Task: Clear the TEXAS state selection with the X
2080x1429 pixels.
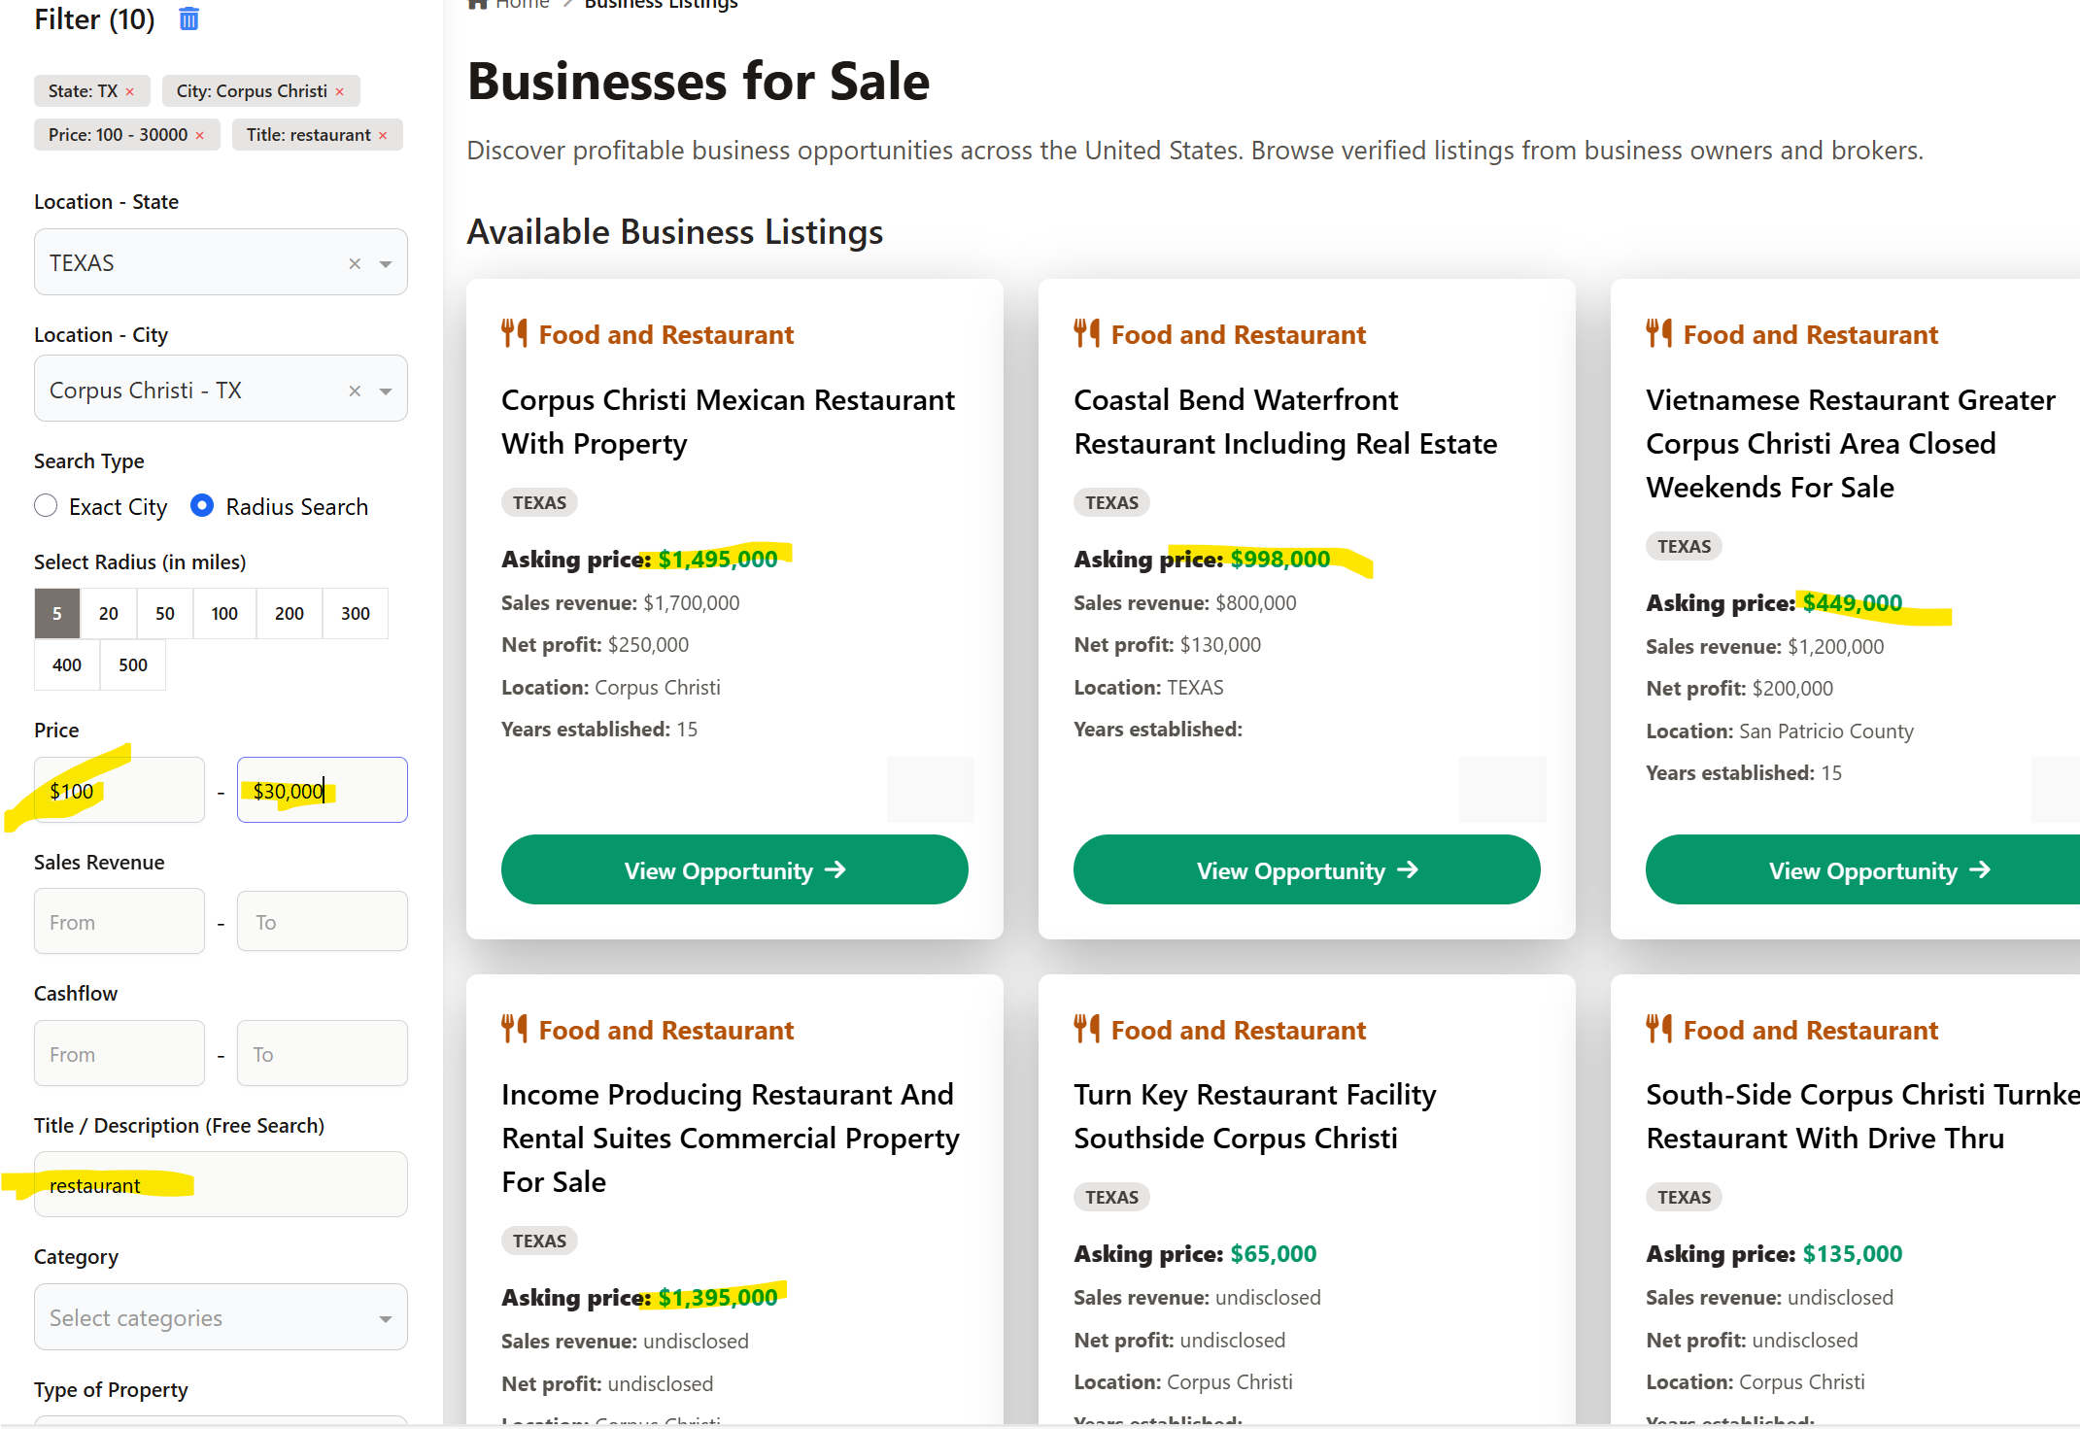Action: [x=355, y=263]
